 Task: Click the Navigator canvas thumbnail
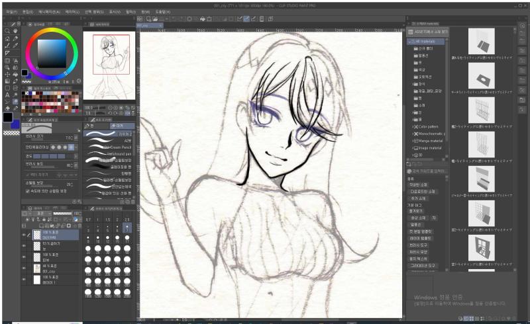[109, 66]
